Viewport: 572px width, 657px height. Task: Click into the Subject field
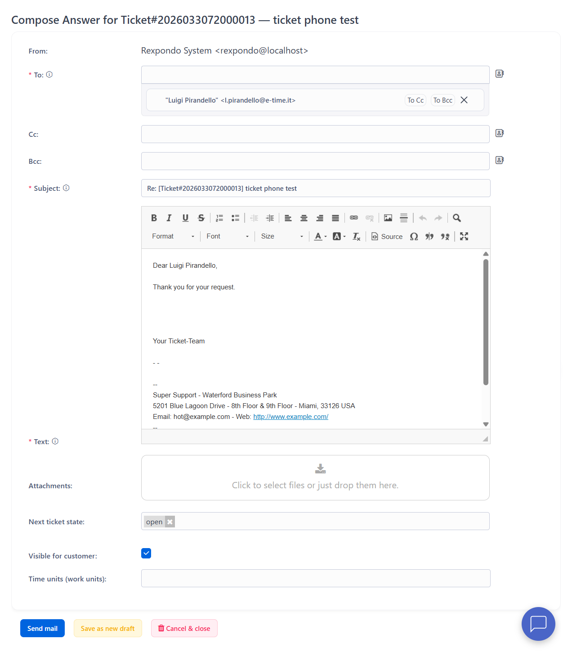[x=316, y=188]
